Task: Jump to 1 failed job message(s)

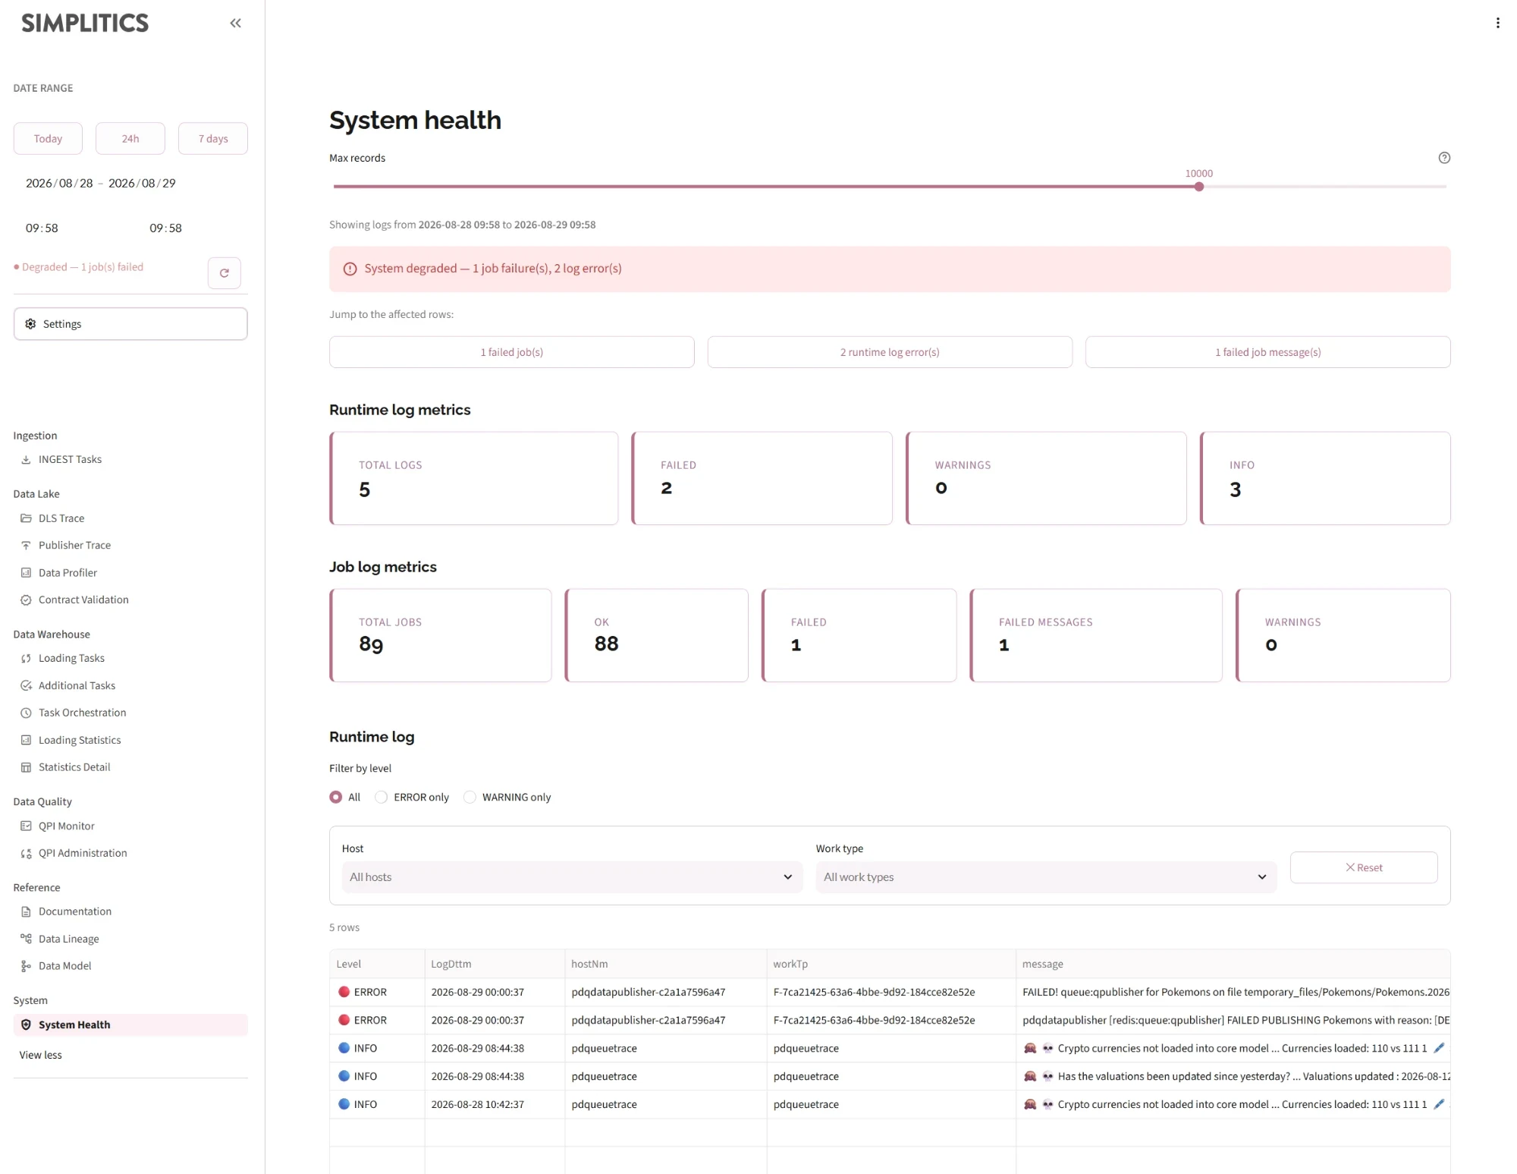Action: pyautogui.click(x=1268, y=352)
